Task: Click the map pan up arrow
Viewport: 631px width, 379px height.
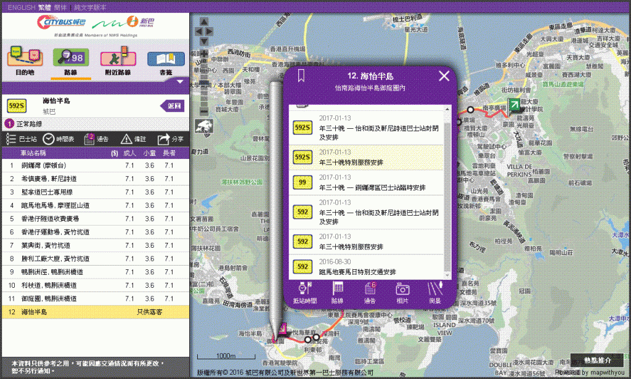Action: (x=205, y=22)
